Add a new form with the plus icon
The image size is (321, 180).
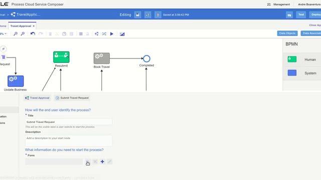[102, 161]
